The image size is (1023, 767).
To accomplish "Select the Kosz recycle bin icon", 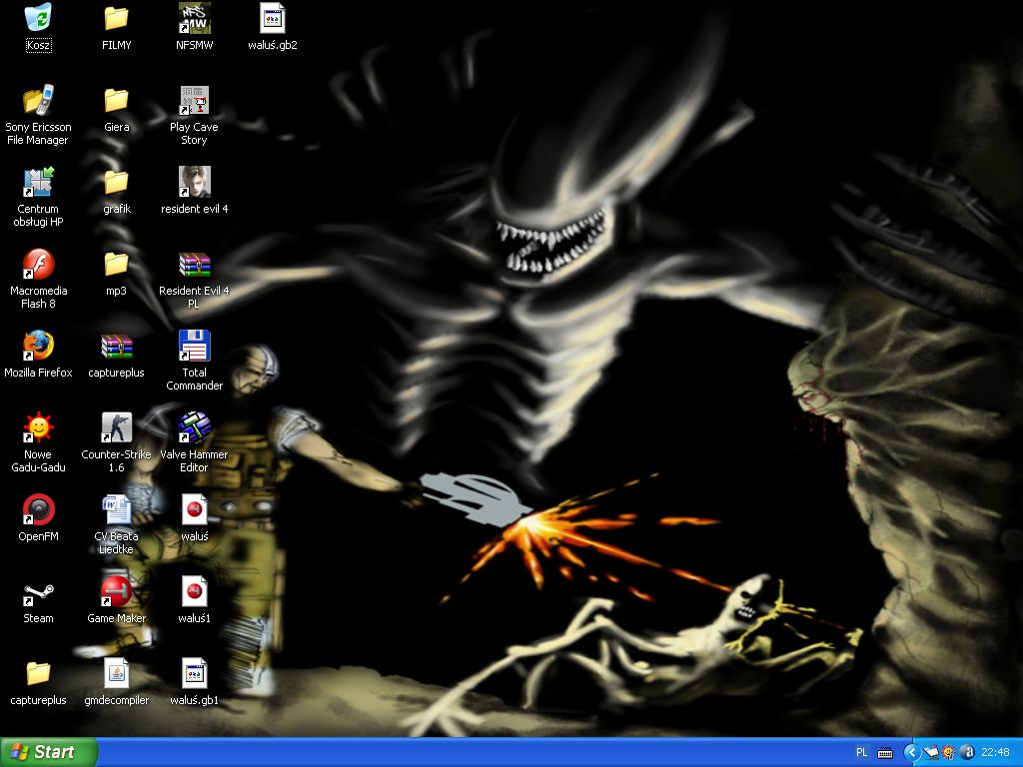I will (x=38, y=18).
